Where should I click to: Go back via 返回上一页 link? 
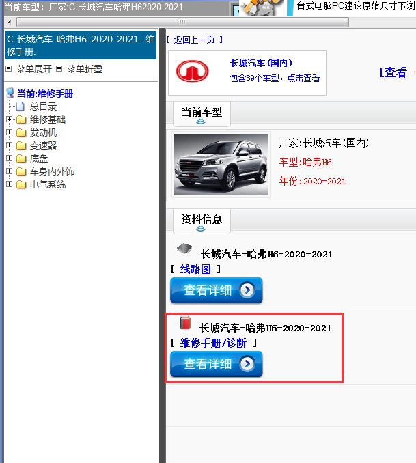[195, 40]
